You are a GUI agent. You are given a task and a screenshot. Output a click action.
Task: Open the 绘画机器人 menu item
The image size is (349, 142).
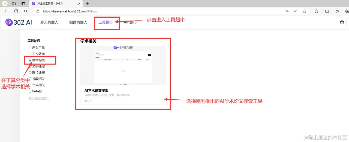click(78, 22)
